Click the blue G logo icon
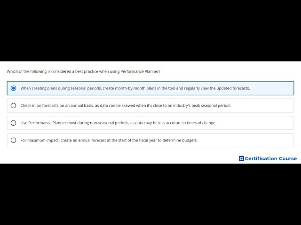Screen dimensions: 301x225 coord(241,158)
